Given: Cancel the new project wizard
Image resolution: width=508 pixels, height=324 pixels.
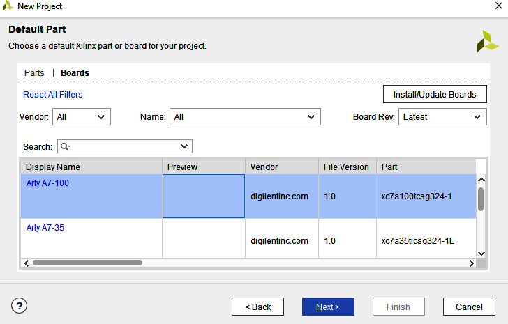Looking at the screenshot, I should click(469, 307).
